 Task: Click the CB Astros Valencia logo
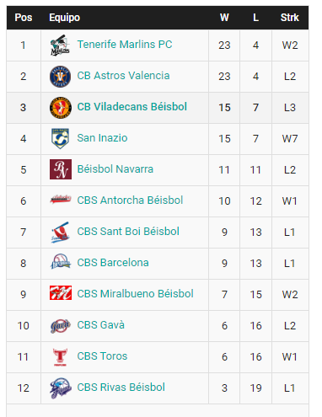click(x=61, y=77)
